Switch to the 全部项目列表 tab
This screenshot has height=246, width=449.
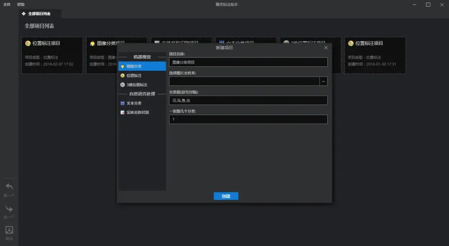pyautogui.click(x=39, y=14)
